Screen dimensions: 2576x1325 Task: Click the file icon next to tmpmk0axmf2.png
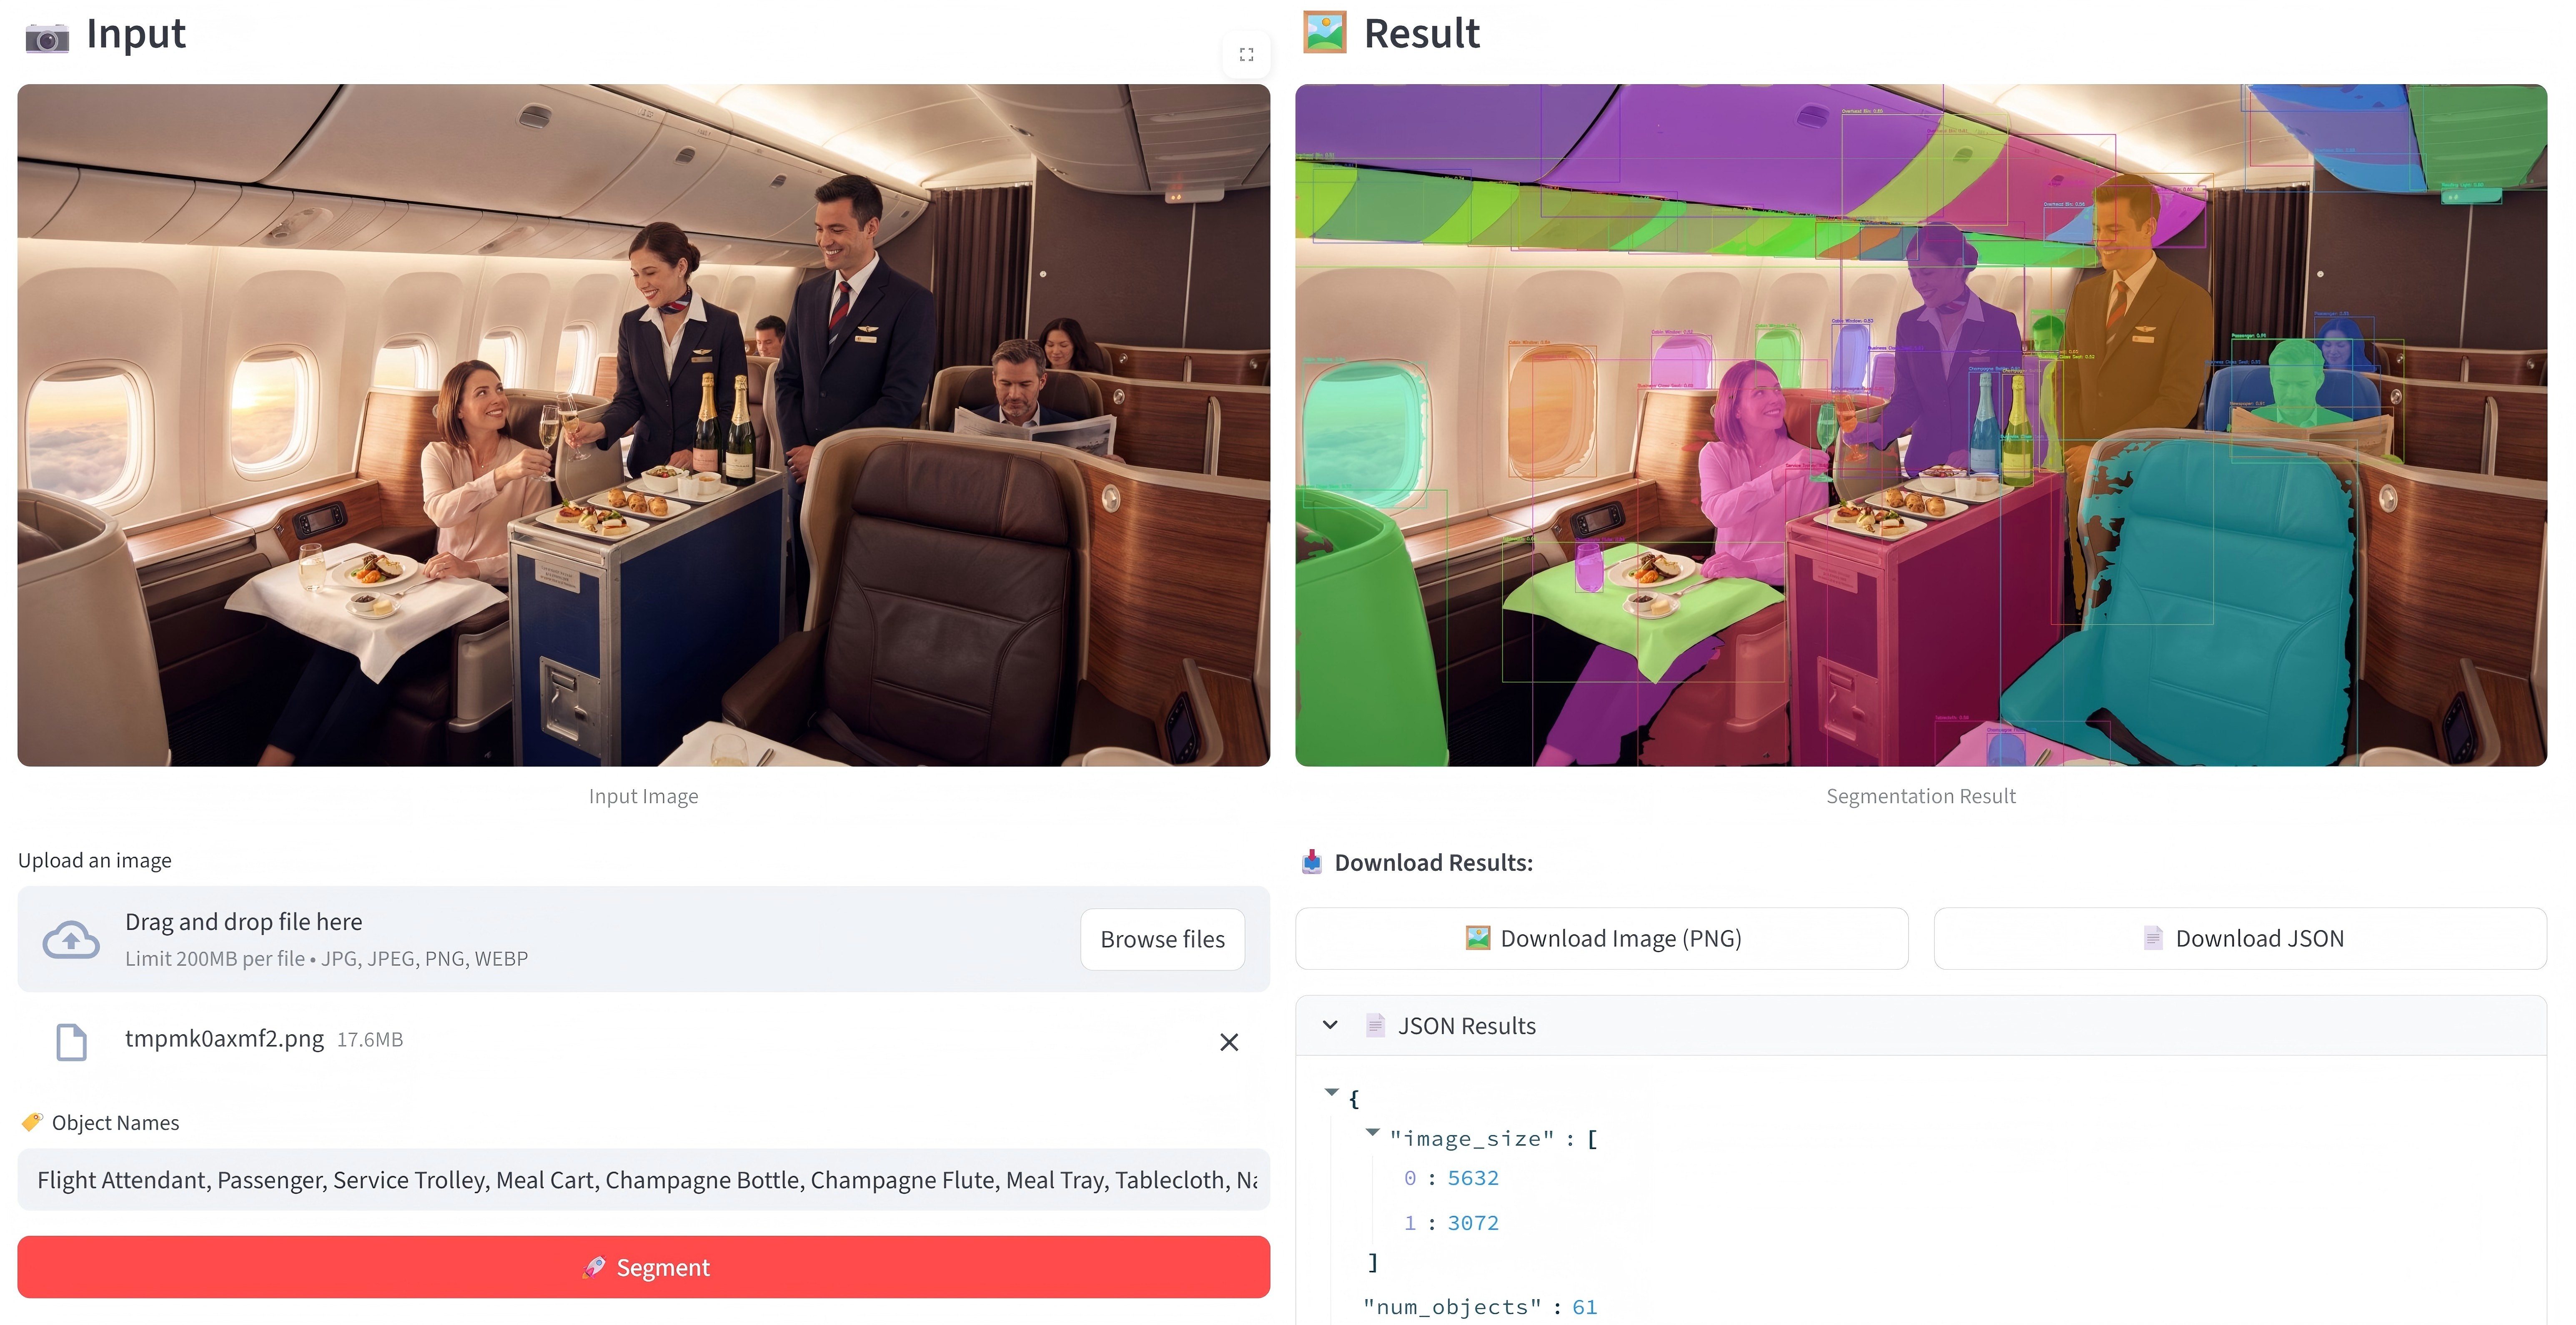[x=71, y=1041]
